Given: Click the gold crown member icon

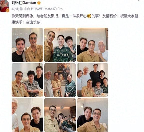Looking at the screenshot, I should click(39, 3).
